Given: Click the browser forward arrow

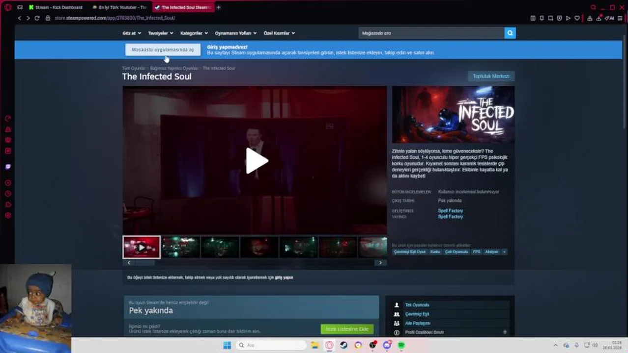Looking at the screenshot, I should click(28, 18).
